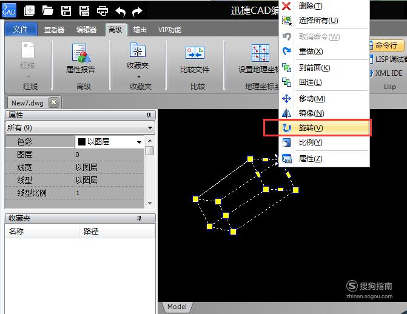407x314 pixels.
Task: Switch to the 查看器 ribbon tab
Action: (x=54, y=30)
